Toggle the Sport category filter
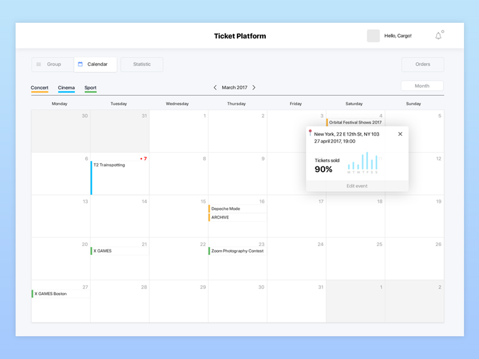Image resolution: width=479 pixels, height=359 pixels. tap(90, 88)
